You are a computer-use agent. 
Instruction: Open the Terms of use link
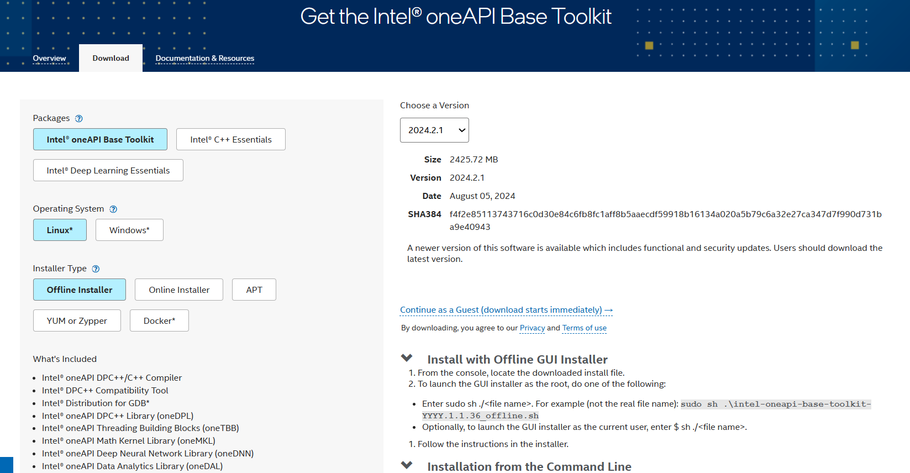tap(584, 328)
